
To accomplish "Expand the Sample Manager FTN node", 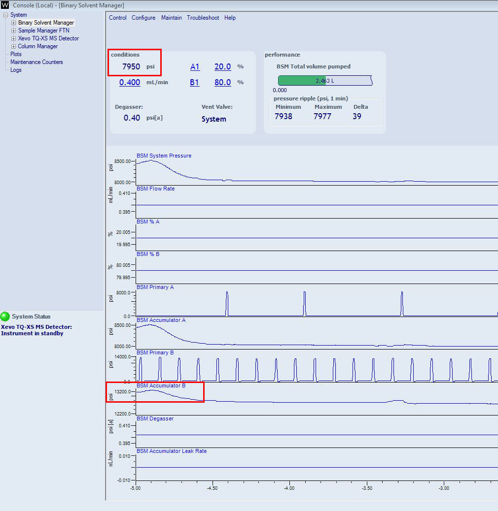I will 13,31.
